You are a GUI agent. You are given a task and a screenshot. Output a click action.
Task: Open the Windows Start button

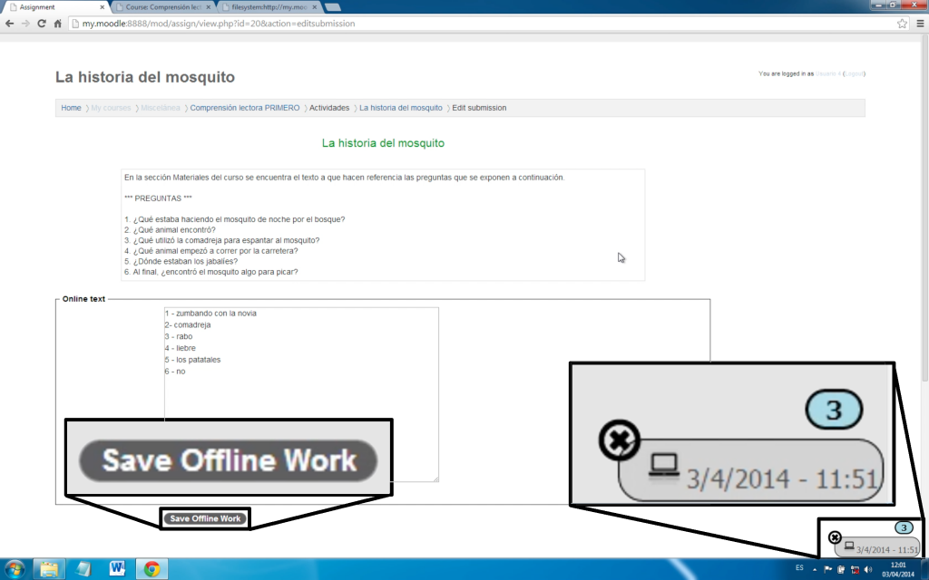click(x=15, y=569)
